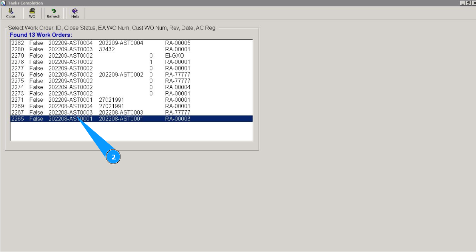Image resolution: width=476 pixels, height=252 pixels.
Task: Click cust WO 202209-AST0002 in row 2276
Action: (121, 75)
